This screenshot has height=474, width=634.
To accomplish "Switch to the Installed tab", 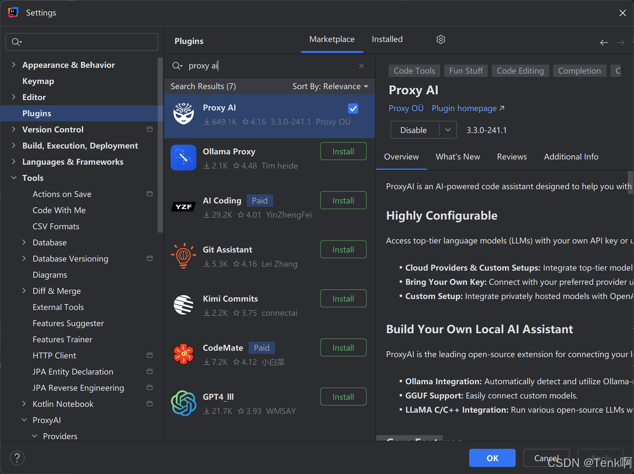I will pos(387,39).
